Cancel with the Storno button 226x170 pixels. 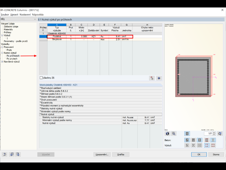pyautogui.click(x=216, y=154)
